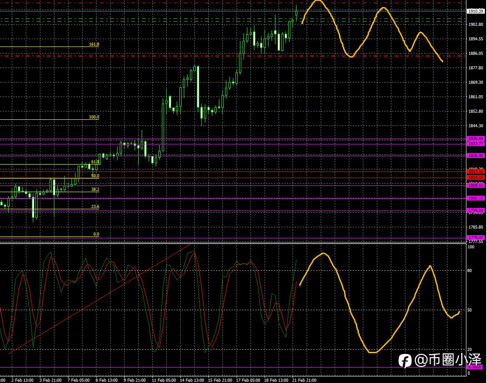The image size is (487, 383).
Task: Click the time axis label 9 Feb 21:00
Action: click(x=135, y=380)
